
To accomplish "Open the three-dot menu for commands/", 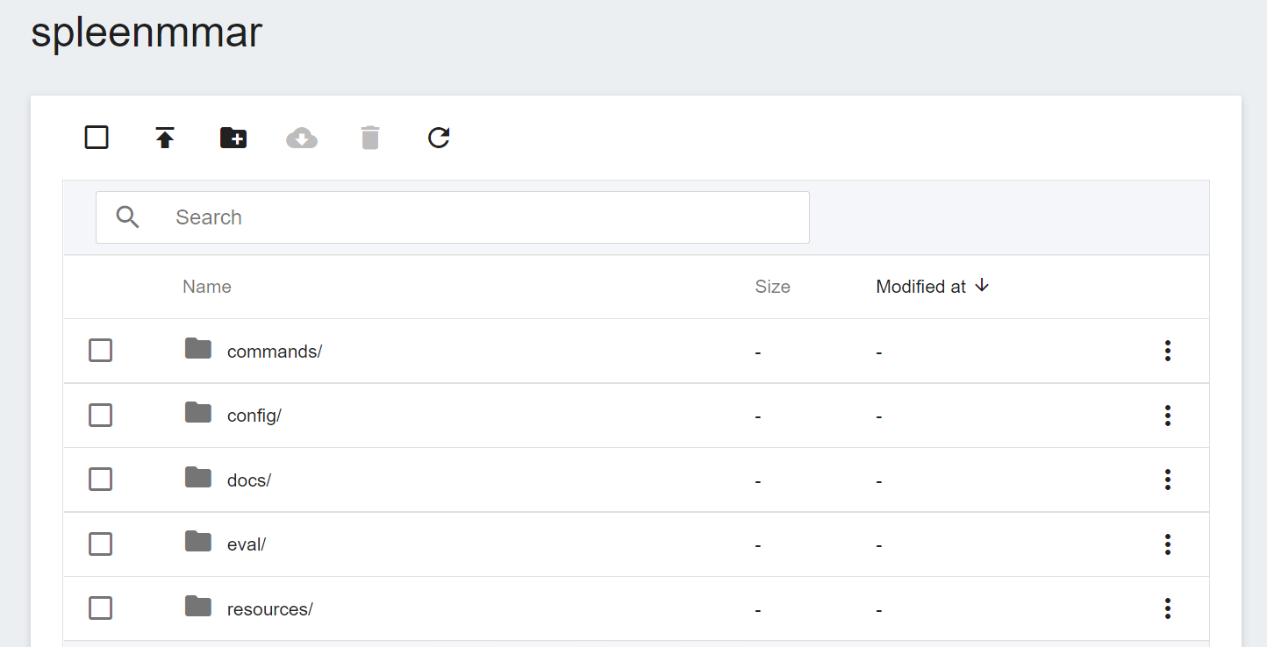I will (x=1167, y=351).
